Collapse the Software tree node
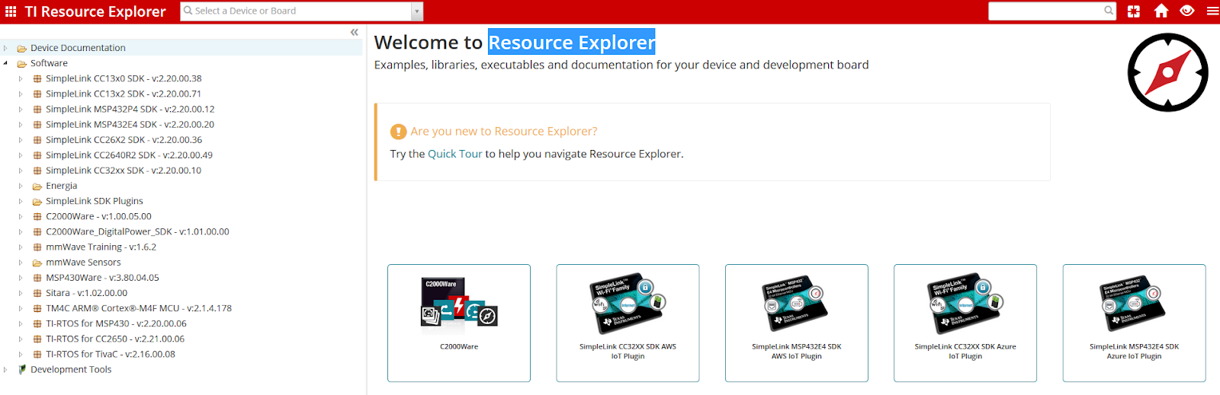The height and width of the screenshot is (395, 1220). [x=5, y=63]
